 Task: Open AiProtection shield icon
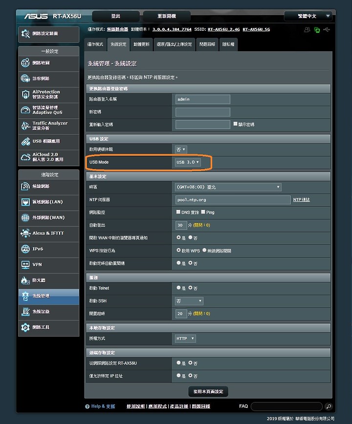25,94
